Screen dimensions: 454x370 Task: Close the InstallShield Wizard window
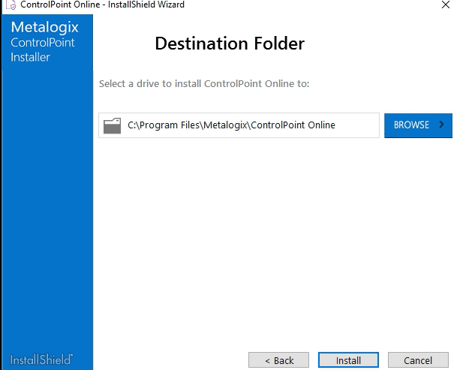click(x=446, y=5)
